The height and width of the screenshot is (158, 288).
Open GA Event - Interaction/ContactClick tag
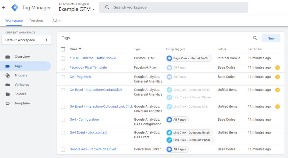(x=96, y=90)
